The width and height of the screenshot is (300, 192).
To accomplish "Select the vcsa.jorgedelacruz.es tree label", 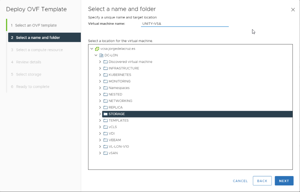I will pyautogui.click(x=118, y=49).
